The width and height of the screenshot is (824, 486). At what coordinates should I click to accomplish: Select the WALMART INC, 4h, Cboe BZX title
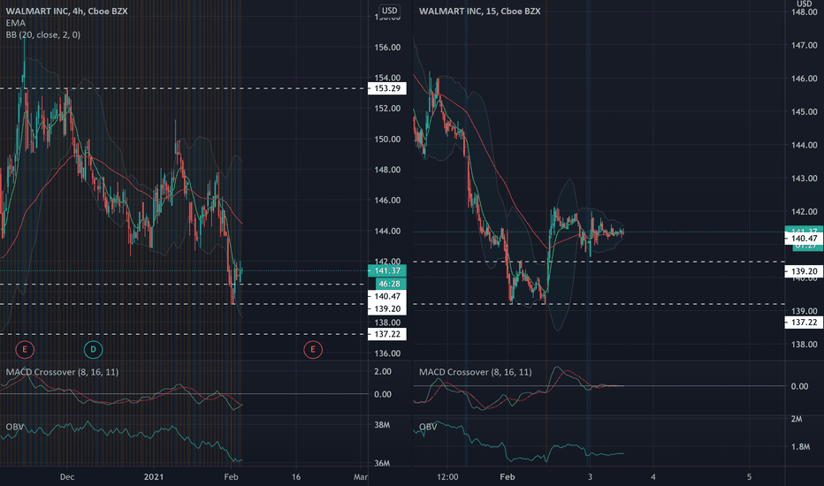(66, 11)
